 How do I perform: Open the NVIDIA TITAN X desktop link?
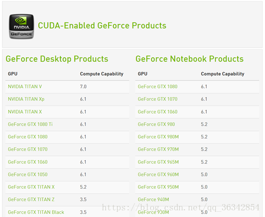click(x=25, y=112)
